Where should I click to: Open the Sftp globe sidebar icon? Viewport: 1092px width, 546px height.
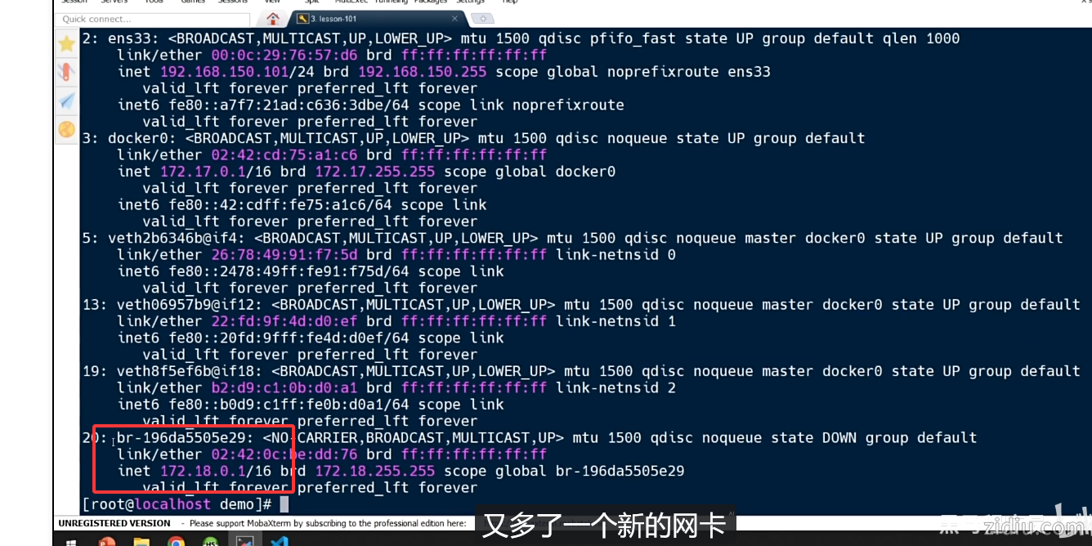click(67, 129)
